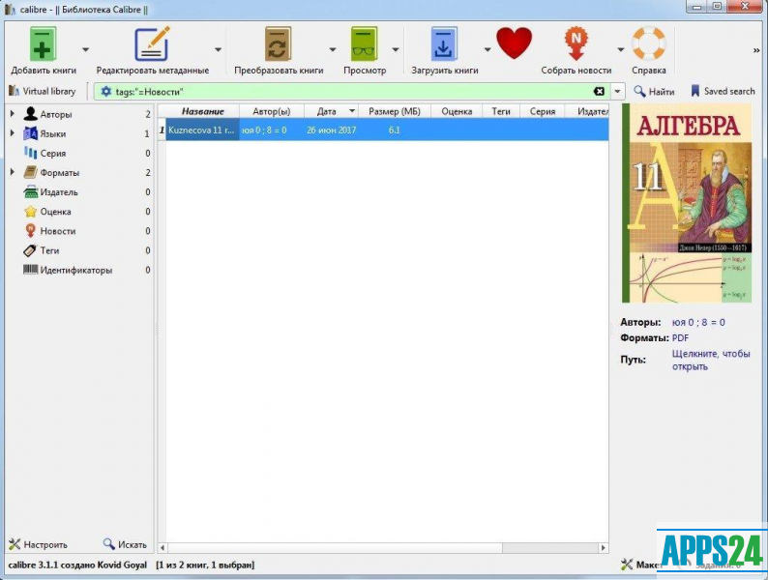Screen dimensions: 768x580
Task: Sort by Название column header
Action: tap(202, 111)
